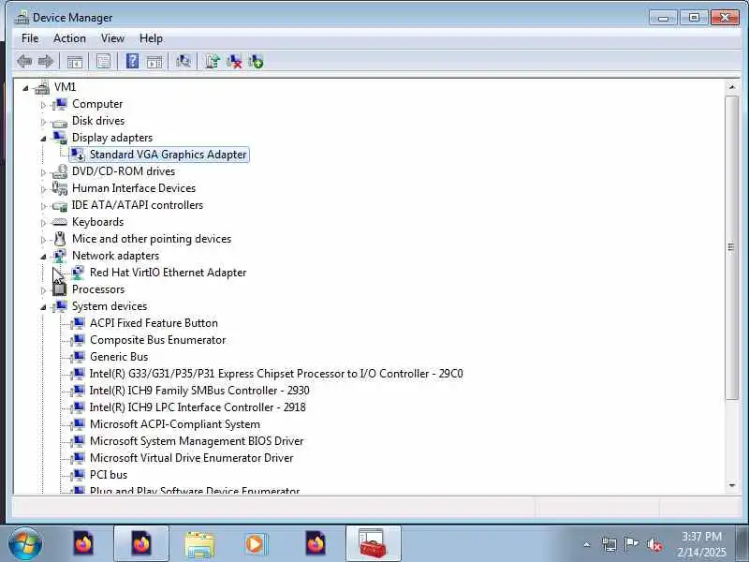Expand the DVD/CD-ROM drives category
749x562 pixels.
[x=43, y=172]
